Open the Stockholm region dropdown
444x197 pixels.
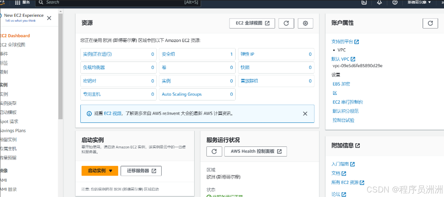(x=419, y=2)
